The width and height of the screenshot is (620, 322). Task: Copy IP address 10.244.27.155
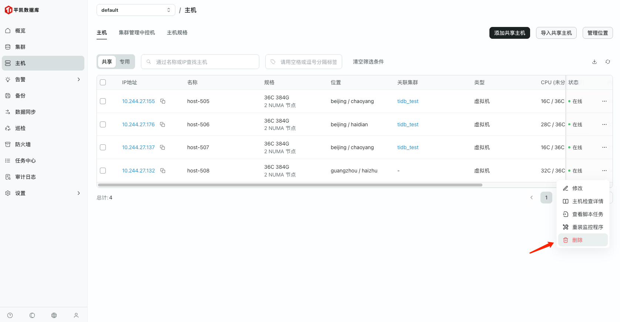(x=163, y=101)
